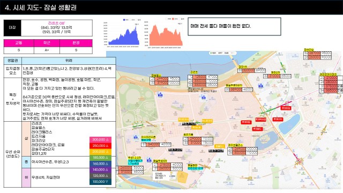Click the yellow building block near 잠실현대

[182, 177]
